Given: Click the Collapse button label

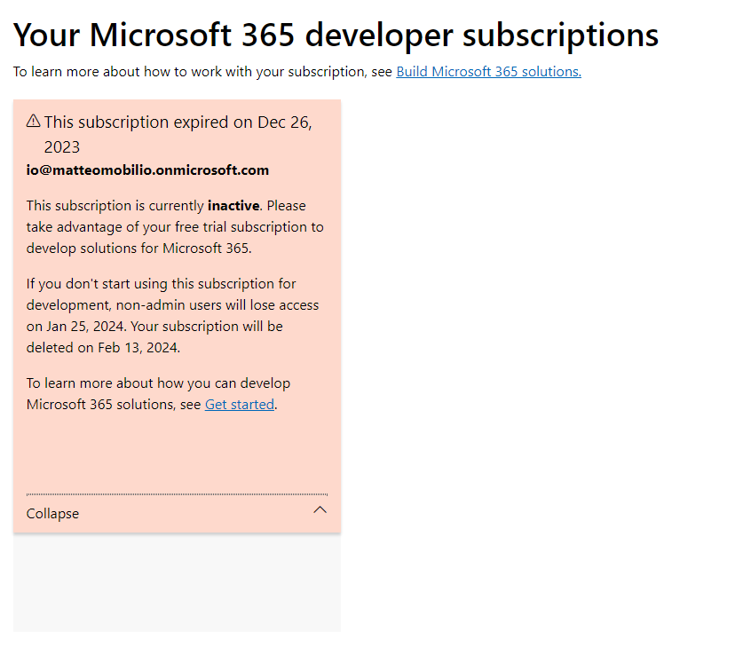Looking at the screenshot, I should 52,513.
